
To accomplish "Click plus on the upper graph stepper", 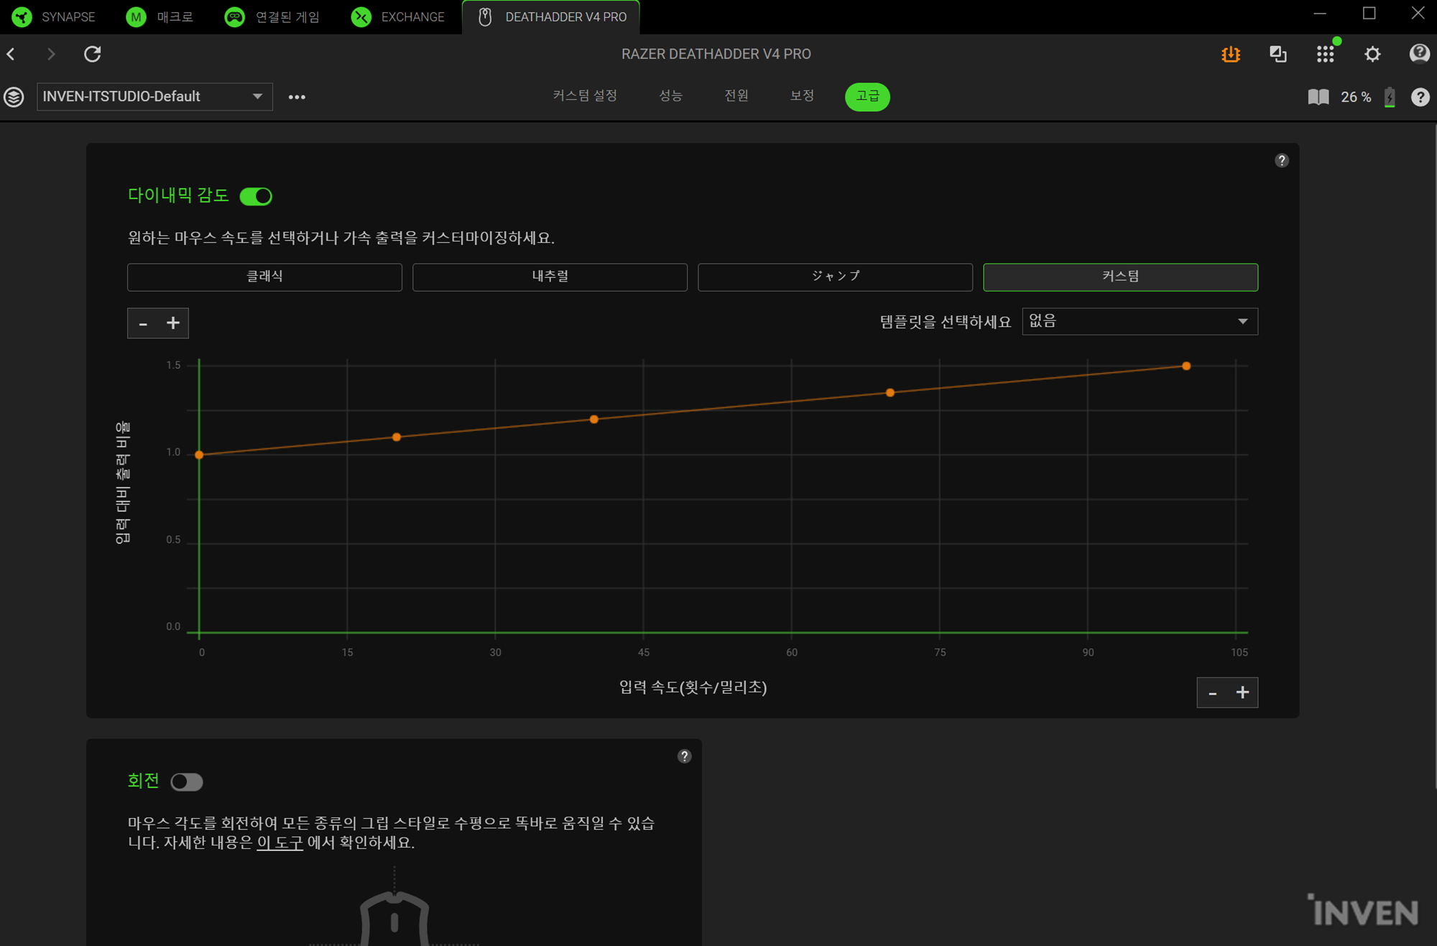I will (x=173, y=323).
